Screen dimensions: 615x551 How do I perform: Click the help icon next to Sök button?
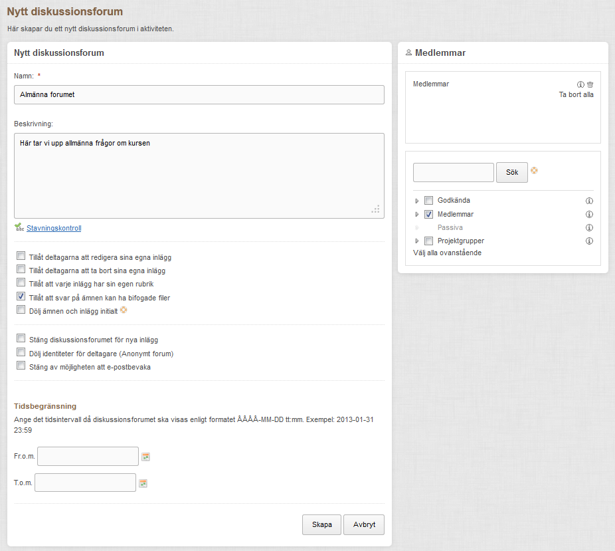coord(534,170)
